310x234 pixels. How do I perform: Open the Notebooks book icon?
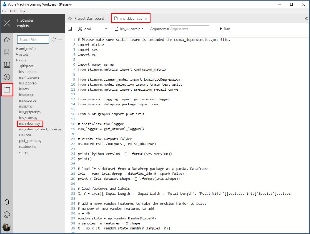pos(7,64)
